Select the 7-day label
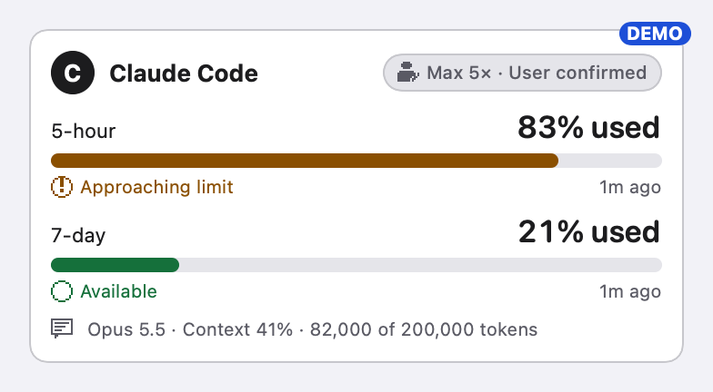 pos(78,236)
